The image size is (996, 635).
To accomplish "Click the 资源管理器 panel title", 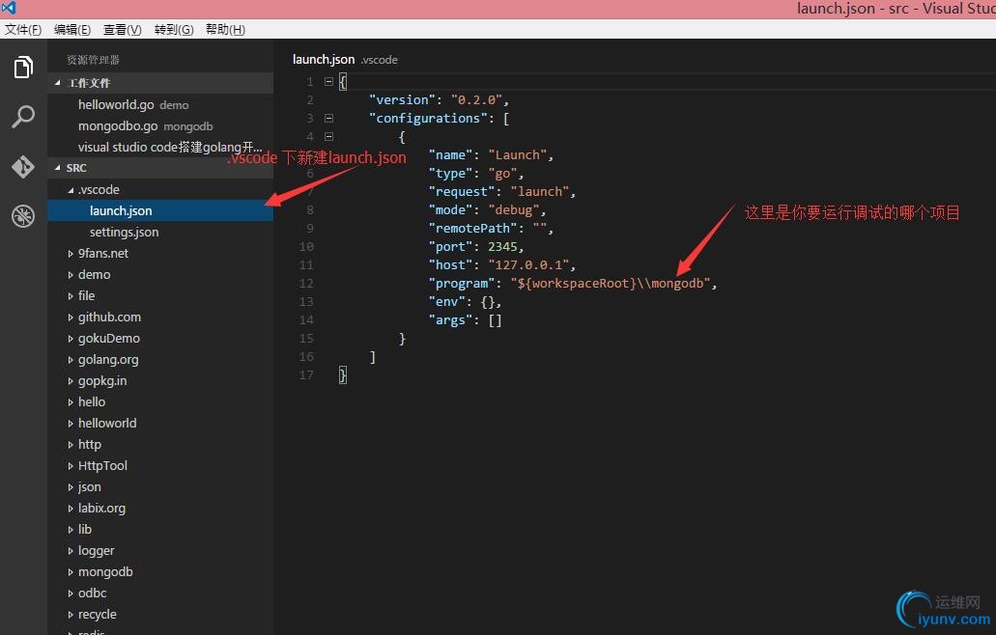I will pos(94,60).
